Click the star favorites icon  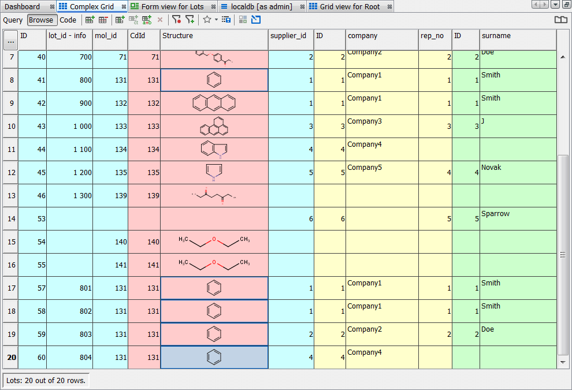(x=207, y=20)
